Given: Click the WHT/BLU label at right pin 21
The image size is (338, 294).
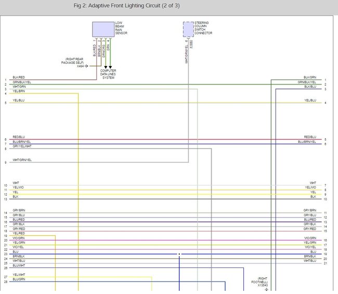Looking at the screenshot, I should (x=310, y=261).
